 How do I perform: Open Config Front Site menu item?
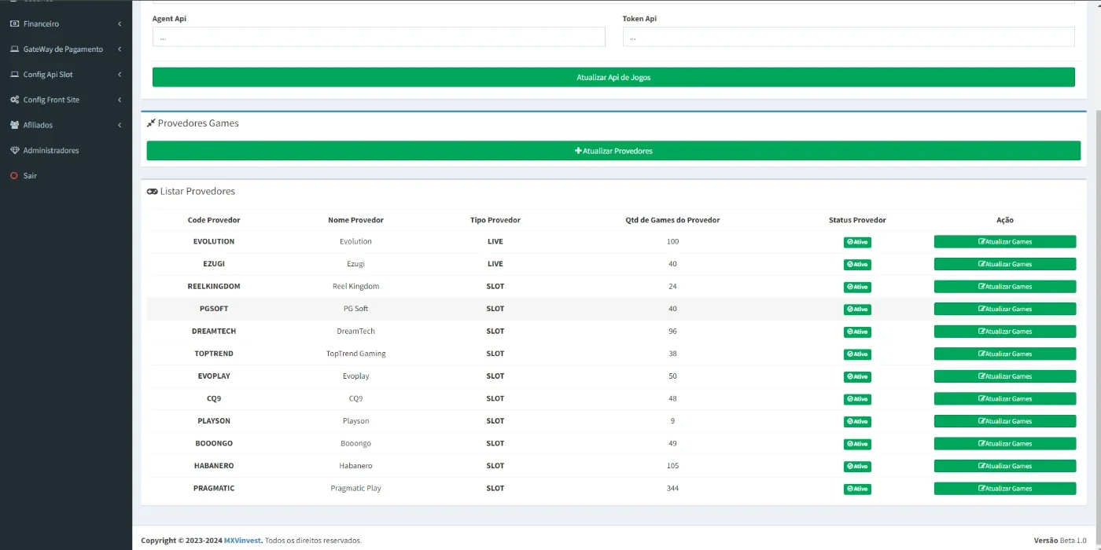pos(66,100)
